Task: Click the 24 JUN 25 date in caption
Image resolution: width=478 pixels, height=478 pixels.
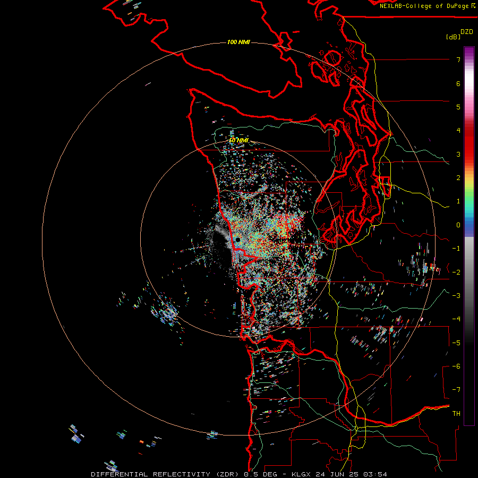Action: click(x=337, y=474)
